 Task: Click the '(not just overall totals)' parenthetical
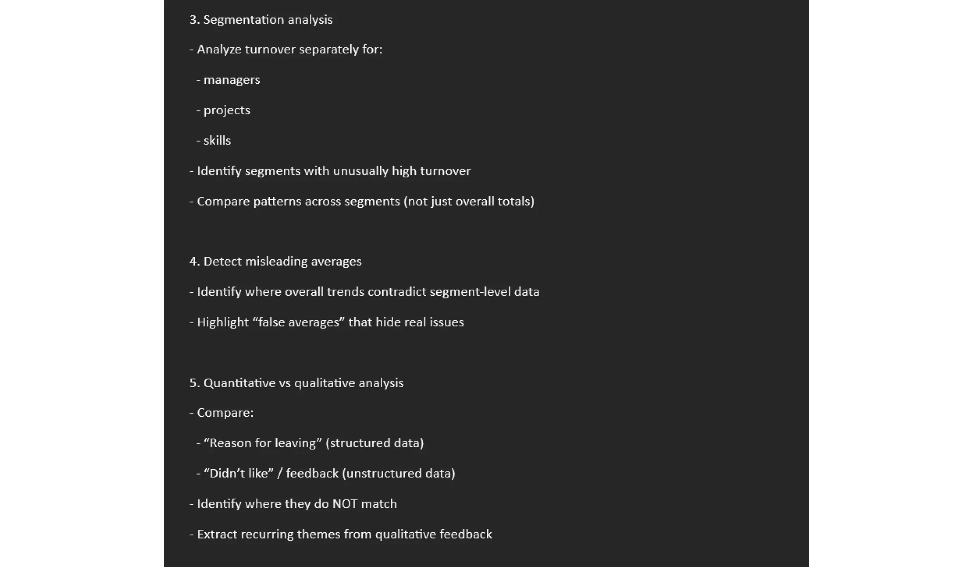(x=469, y=202)
